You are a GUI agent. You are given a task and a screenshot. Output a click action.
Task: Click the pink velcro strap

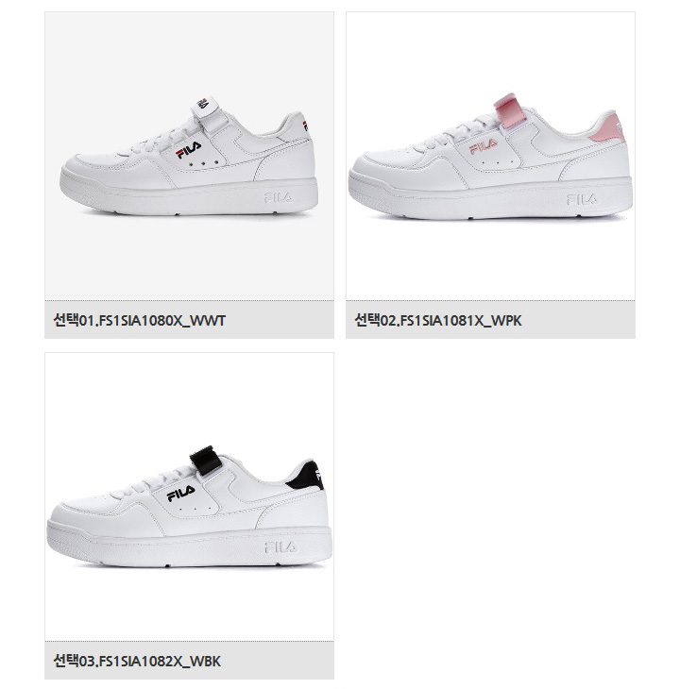point(507,110)
